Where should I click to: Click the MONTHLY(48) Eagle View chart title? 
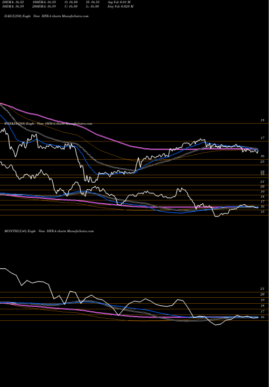49,231
